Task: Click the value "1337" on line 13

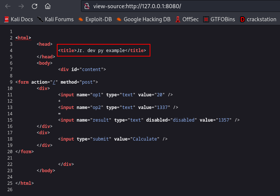Action: (x=162, y=107)
